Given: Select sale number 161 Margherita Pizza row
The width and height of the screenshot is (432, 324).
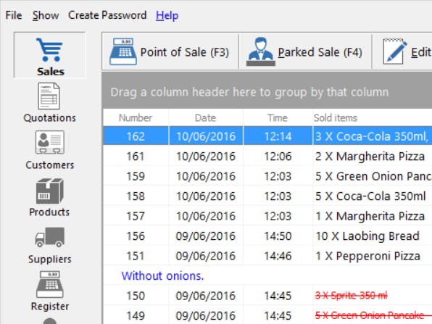Looking at the screenshot, I should click(x=267, y=157).
